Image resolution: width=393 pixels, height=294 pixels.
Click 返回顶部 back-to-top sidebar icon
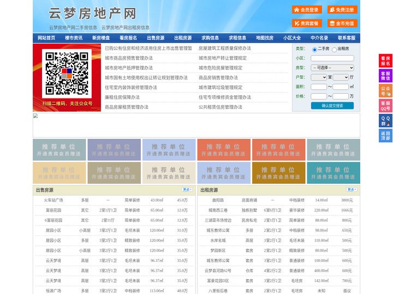tap(385, 136)
